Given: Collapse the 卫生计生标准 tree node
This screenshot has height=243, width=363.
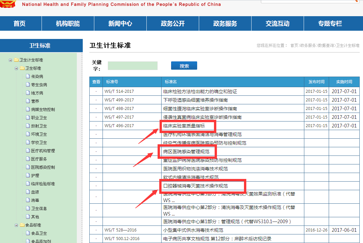Looking at the screenshot, I should 11,60.
